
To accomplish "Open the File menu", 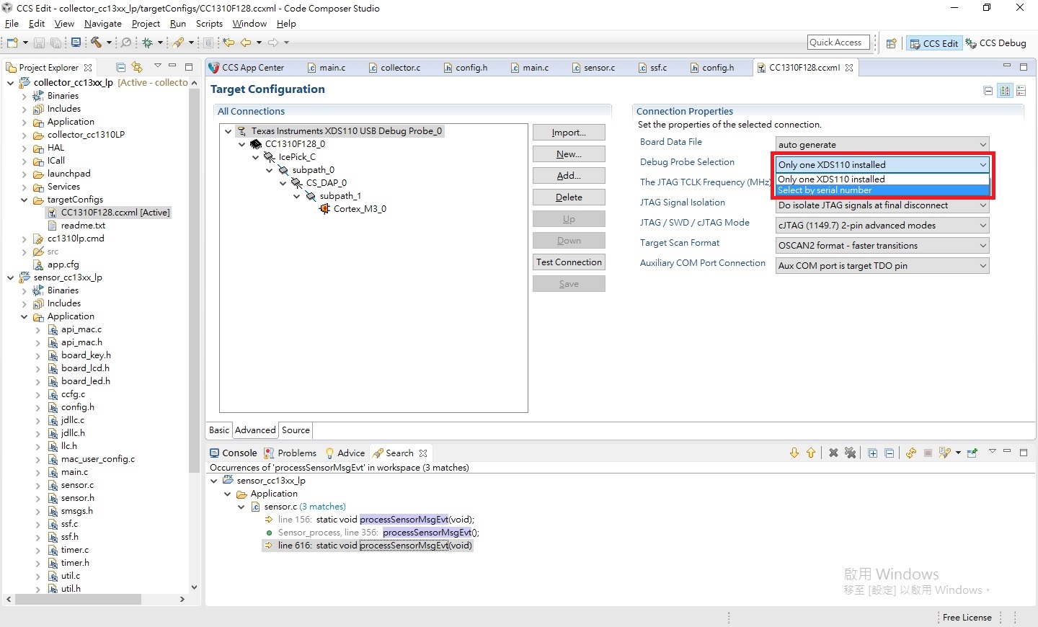I will pyautogui.click(x=12, y=24).
